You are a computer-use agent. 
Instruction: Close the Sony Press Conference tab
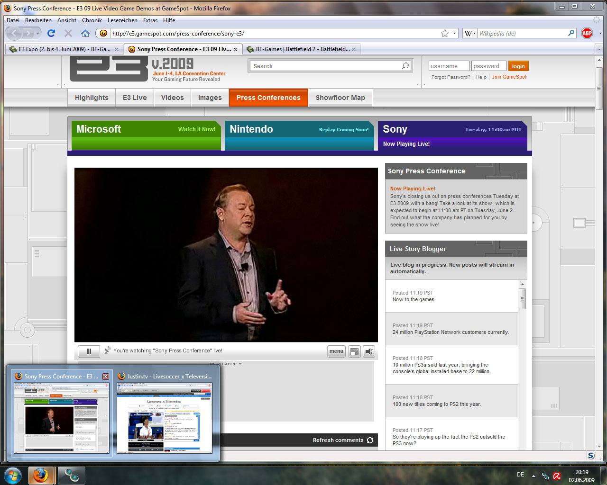click(235, 49)
